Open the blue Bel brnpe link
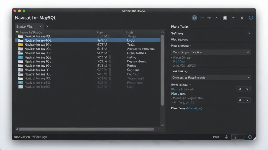The height and width of the screenshot is (150, 268). (x=179, y=61)
